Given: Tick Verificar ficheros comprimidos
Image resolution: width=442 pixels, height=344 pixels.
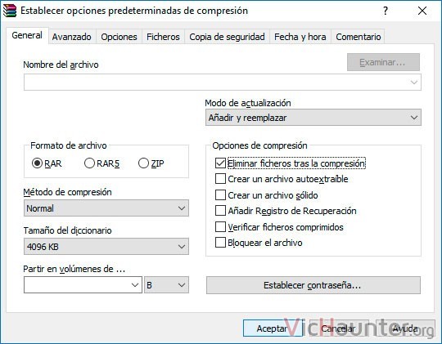Looking at the screenshot, I should (x=220, y=227).
